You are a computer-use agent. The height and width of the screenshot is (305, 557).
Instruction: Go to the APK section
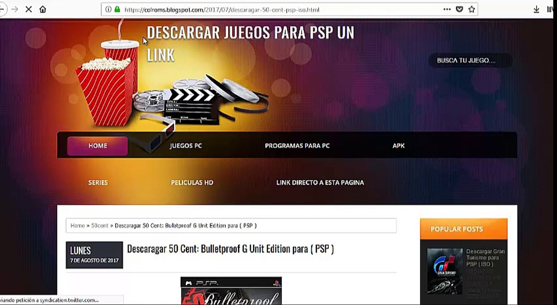[x=399, y=146]
